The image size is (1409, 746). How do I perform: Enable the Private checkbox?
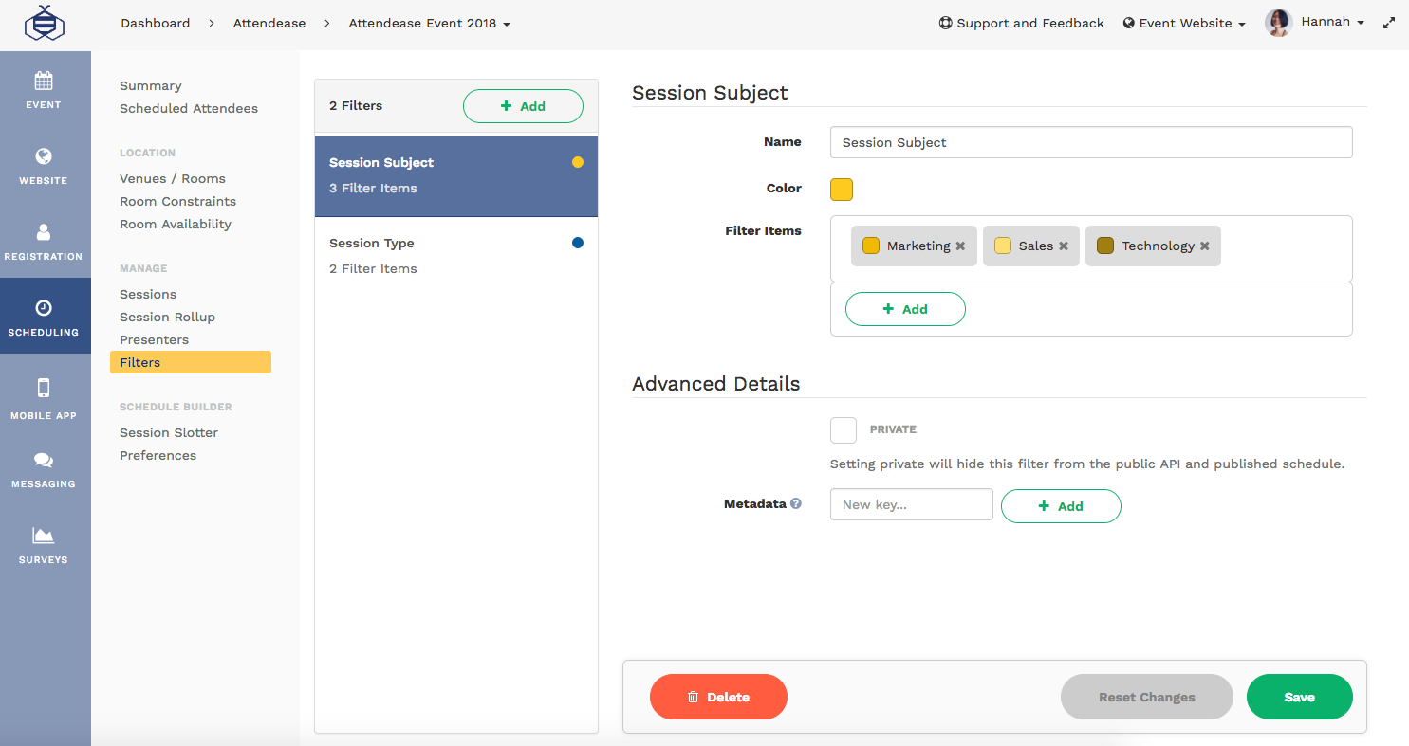tap(843, 429)
